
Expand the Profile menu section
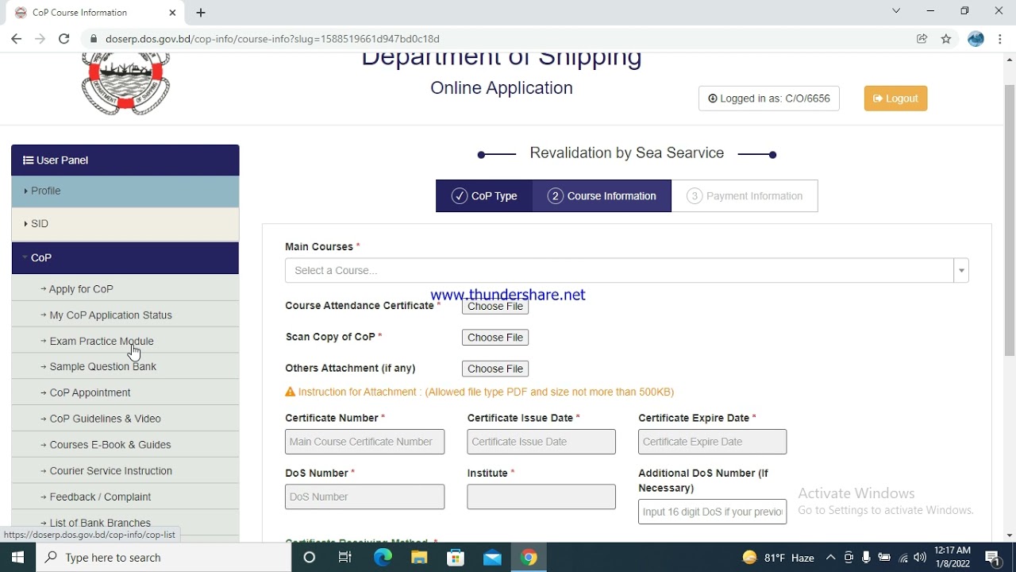click(125, 191)
